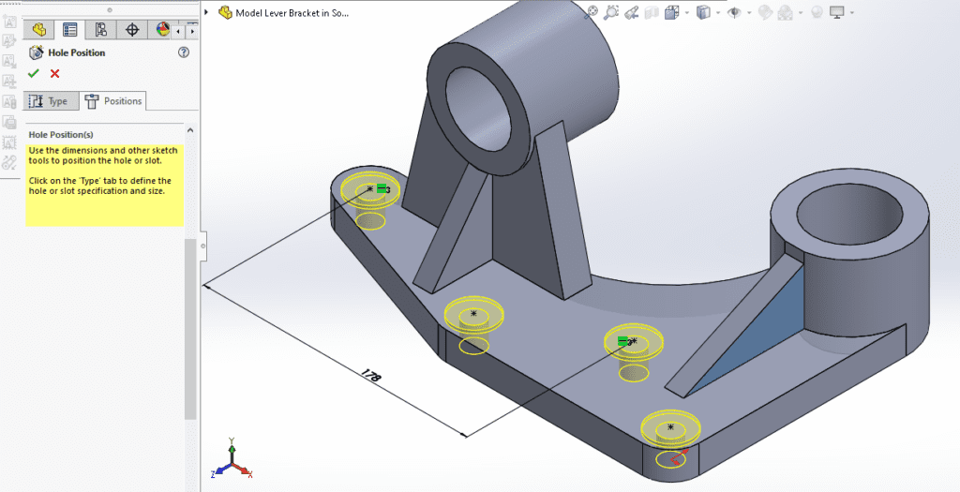The image size is (960, 492).
Task: Click the Hole Position(s) section header
Action: [x=61, y=135]
